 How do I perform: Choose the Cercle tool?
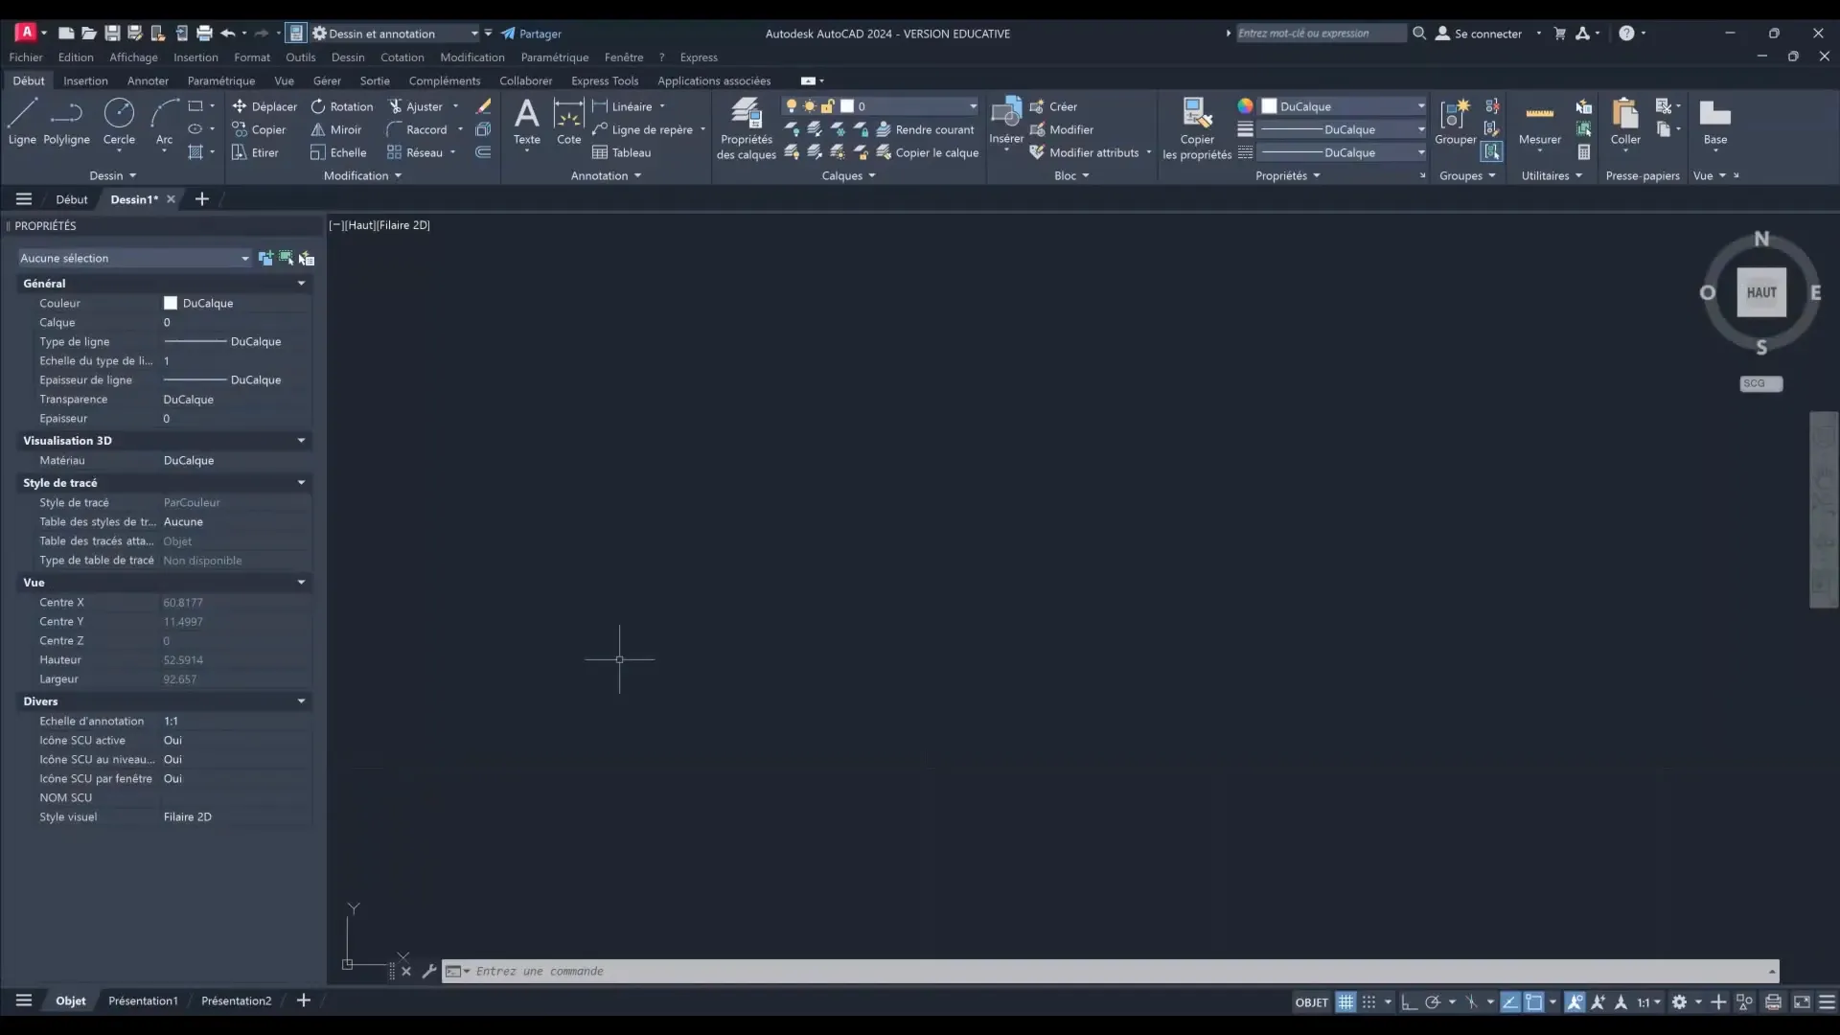(x=119, y=122)
